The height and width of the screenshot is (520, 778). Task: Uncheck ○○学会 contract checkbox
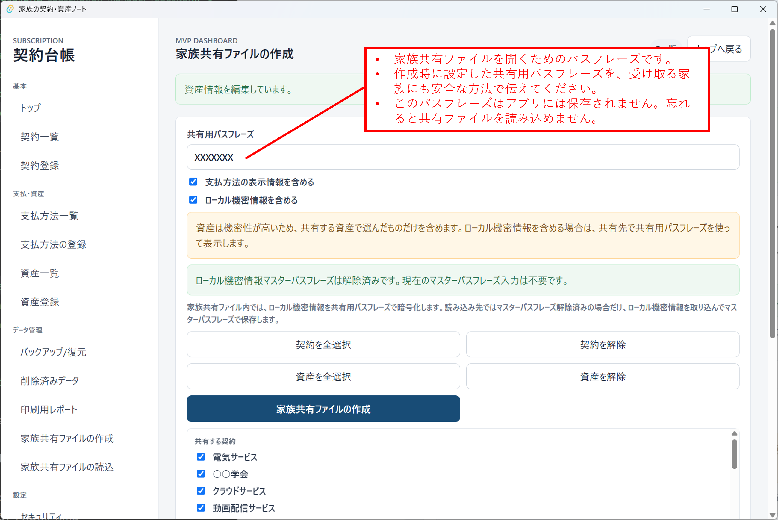201,474
